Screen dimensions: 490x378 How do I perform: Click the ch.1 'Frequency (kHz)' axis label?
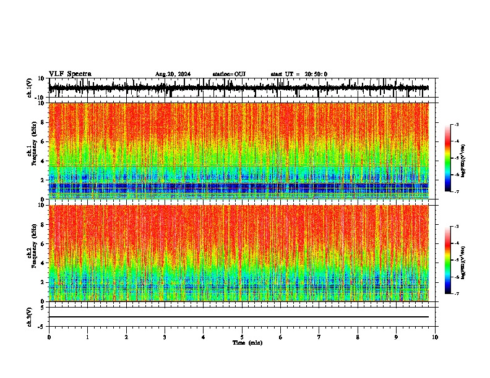tap(34, 143)
